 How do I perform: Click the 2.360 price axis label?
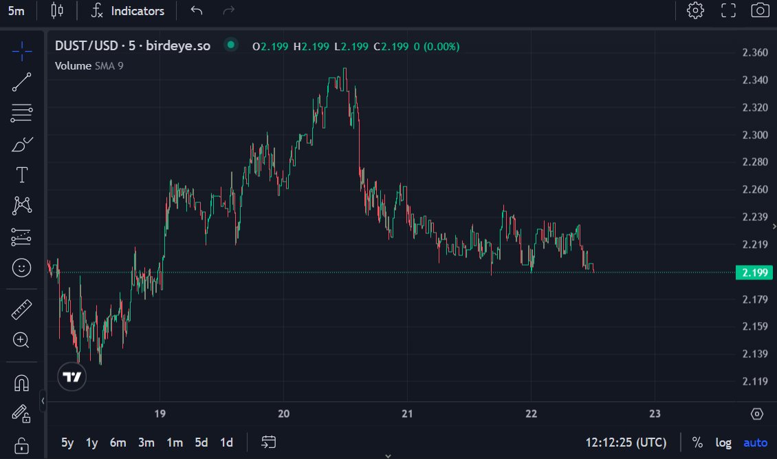755,52
